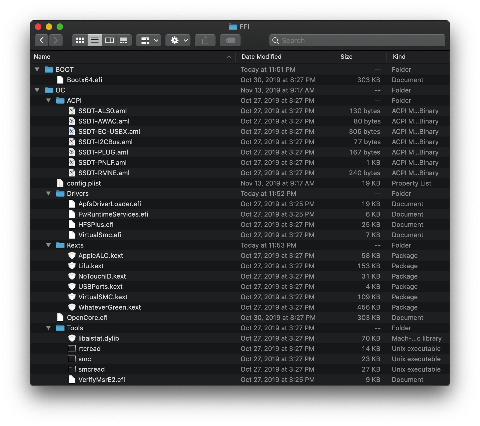Open the Share toolbar button
Image resolution: width=480 pixels, height=426 pixels.
pos(205,41)
